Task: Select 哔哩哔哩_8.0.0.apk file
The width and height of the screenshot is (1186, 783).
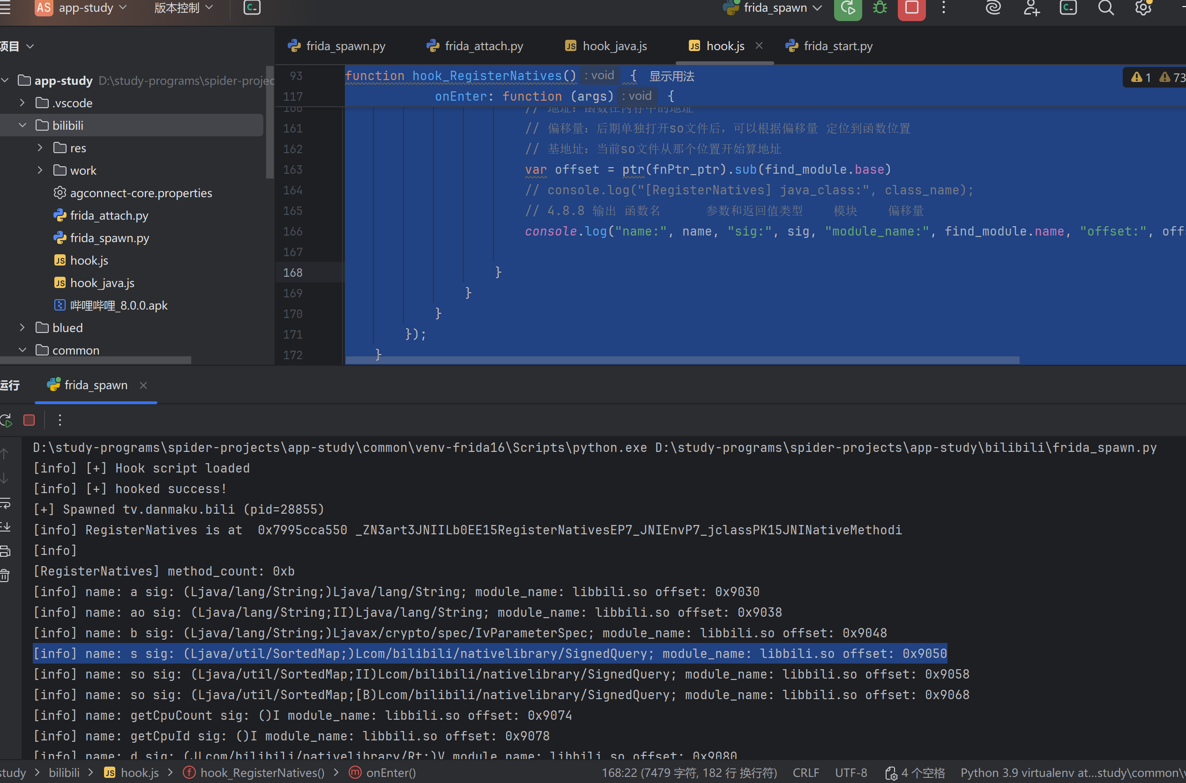Action: (111, 305)
